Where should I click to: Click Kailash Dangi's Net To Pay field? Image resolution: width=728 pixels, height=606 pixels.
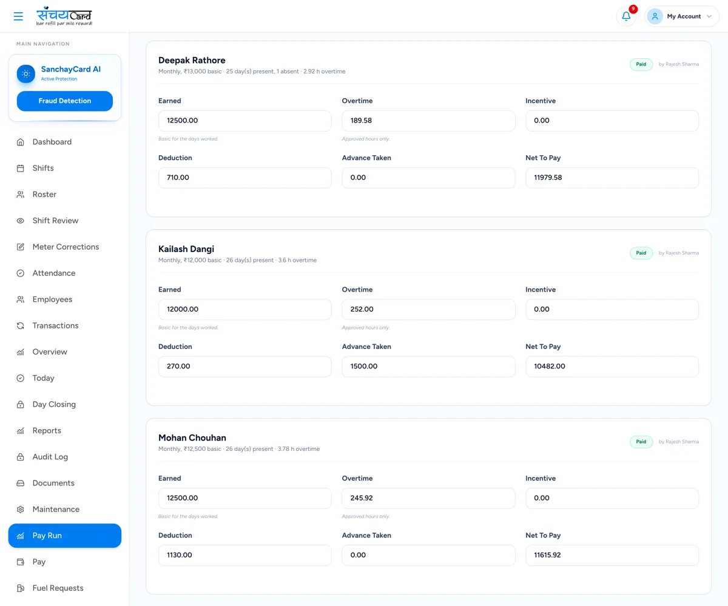(x=612, y=367)
